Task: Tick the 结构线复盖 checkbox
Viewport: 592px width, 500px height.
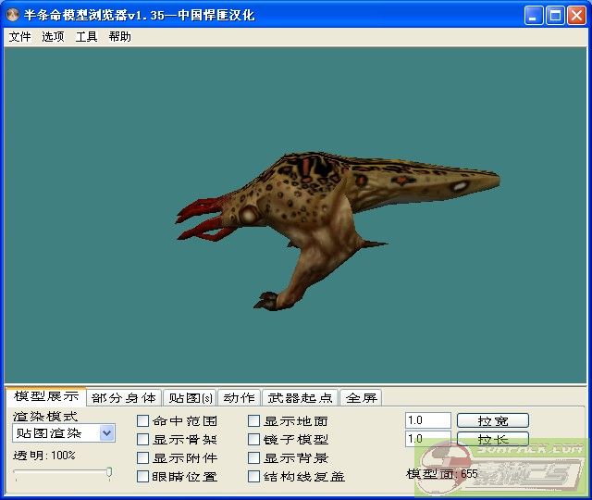Action: click(254, 477)
